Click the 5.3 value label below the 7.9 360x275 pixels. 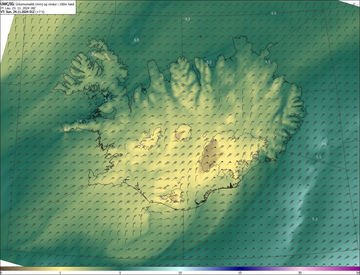click(x=315, y=219)
